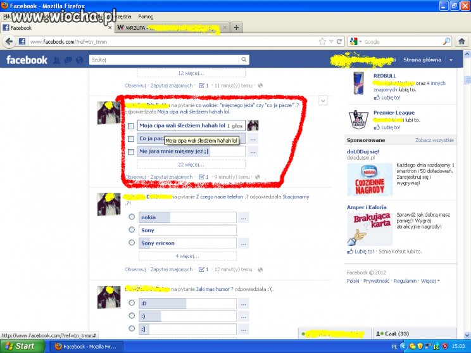
Task: Click the Facebook favicon in the address bar
Action: [22, 41]
